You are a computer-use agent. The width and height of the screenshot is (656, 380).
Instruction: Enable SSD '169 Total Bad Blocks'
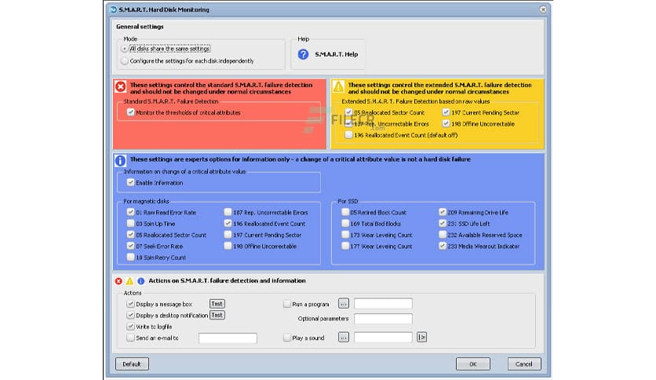345,224
